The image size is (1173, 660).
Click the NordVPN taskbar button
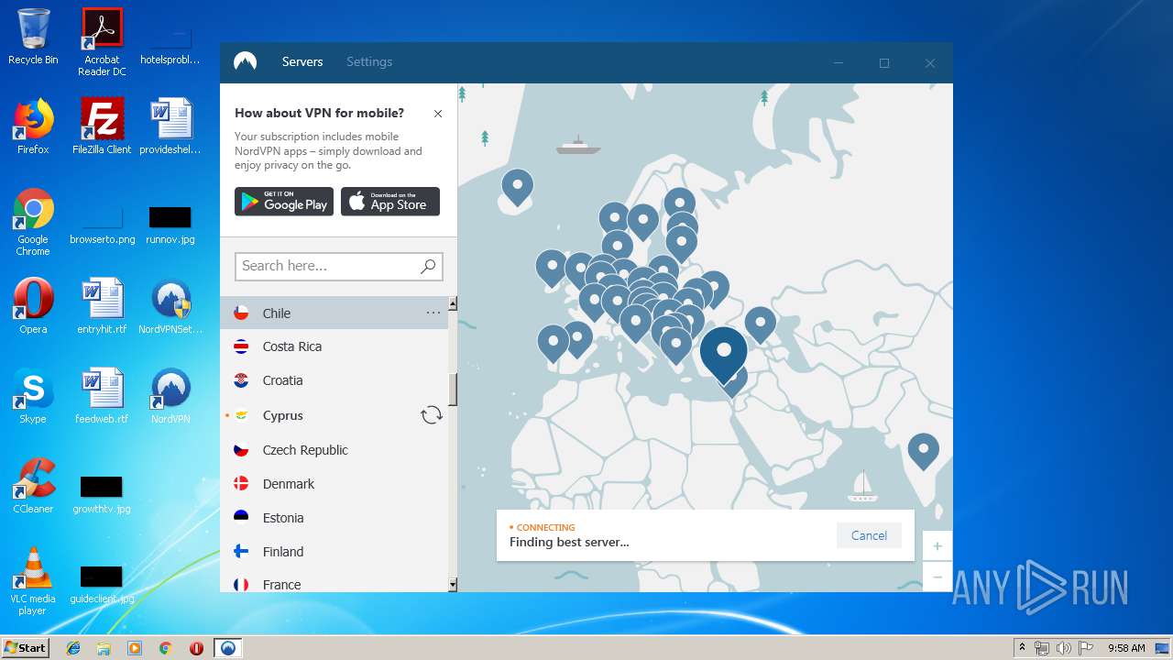(x=227, y=648)
